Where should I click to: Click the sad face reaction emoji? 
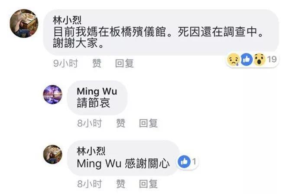(234, 59)
